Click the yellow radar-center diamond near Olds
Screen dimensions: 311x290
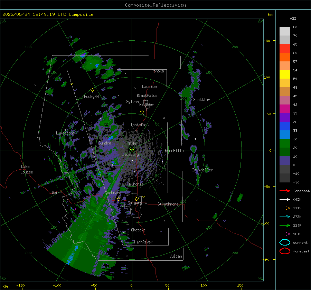click(132, 150)
